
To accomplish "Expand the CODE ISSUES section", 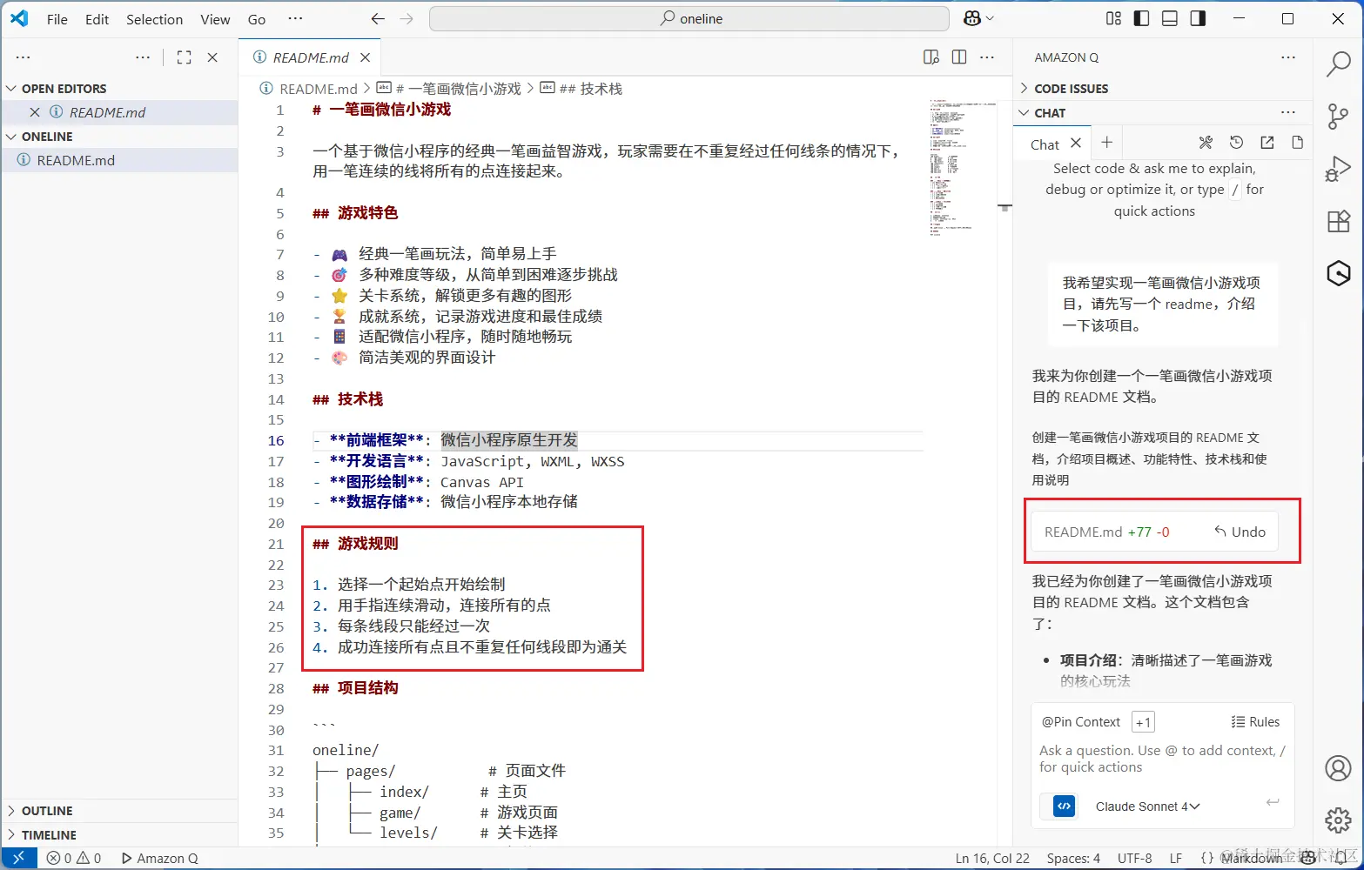I will click(1163, 89).
